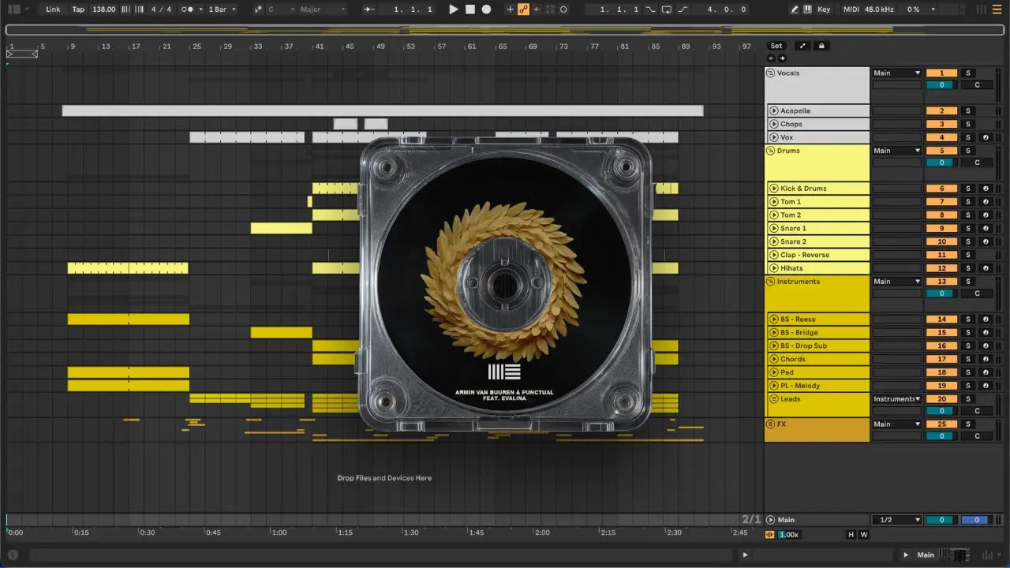
Task: Open the Vocals track output routing dropdown
Action: pos(896,73)
